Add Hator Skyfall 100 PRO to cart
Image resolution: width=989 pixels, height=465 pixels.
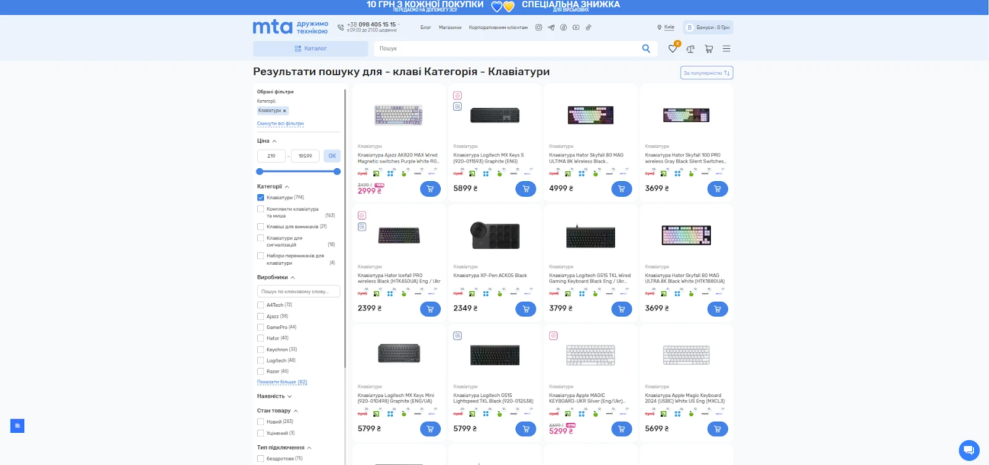(718, 189)
